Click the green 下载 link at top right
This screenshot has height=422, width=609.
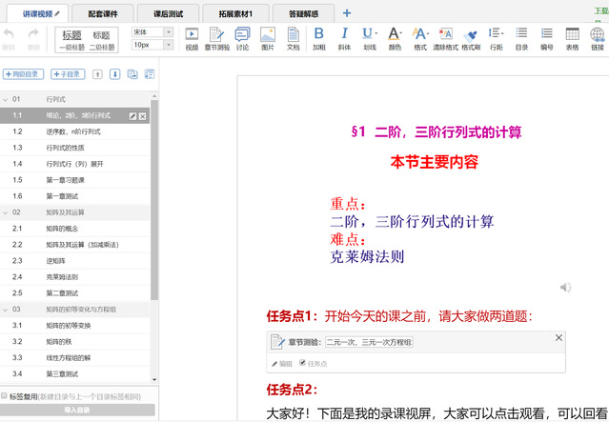601,10
